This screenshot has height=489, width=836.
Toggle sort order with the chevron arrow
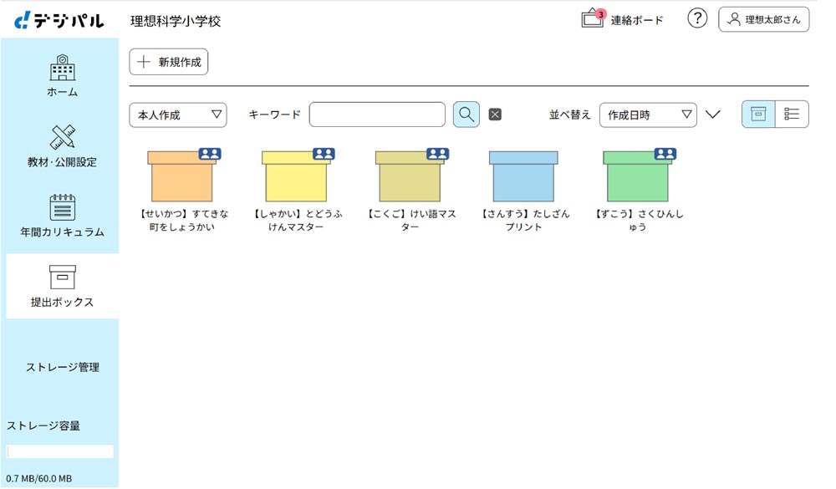pyautogui.click(x=712, y=115)
